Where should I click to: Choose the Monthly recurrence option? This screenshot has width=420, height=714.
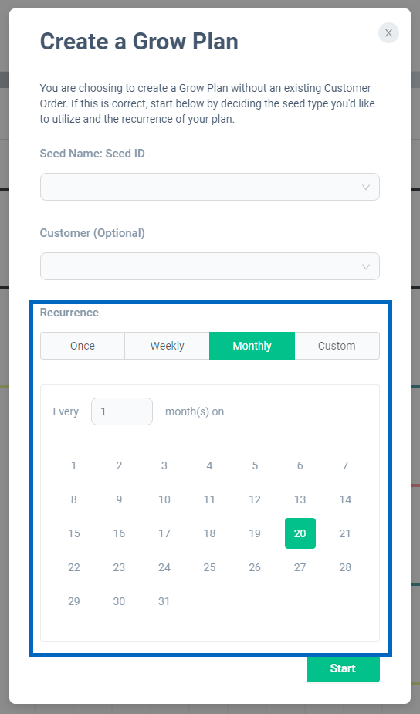(252, 346)
